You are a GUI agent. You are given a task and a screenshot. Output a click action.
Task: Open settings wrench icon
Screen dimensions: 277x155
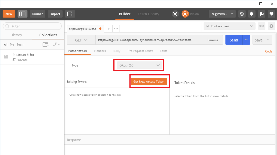[x=262, y=14]
